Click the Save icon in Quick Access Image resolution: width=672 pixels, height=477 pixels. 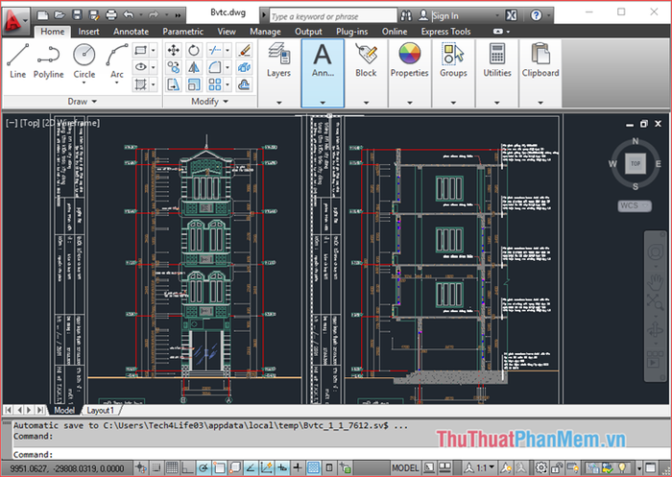(77, 15)
